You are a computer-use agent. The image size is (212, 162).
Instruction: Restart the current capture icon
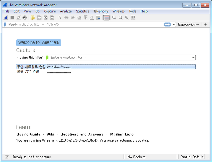point(19,18)
